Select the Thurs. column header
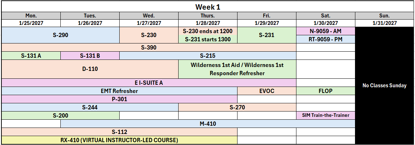Image resolution: width=415 pixels, height=145 pixels. [x=208, y=16]
